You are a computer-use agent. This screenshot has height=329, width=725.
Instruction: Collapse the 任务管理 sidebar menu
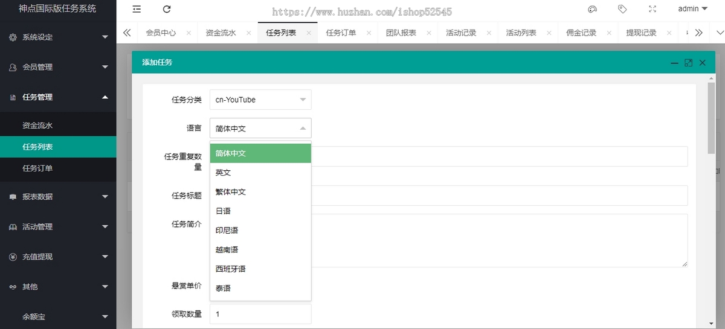pyautogui.click(x=58, y=97)
